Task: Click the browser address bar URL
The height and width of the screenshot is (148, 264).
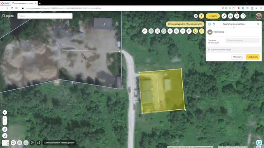Action: click(x=64, y=8)
